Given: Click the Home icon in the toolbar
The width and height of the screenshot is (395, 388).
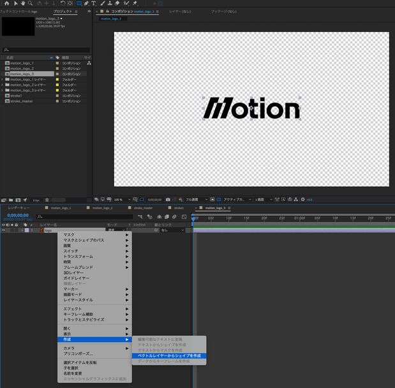Looking at the screenshot, I should pyautogui.click(x=7, y=3).
